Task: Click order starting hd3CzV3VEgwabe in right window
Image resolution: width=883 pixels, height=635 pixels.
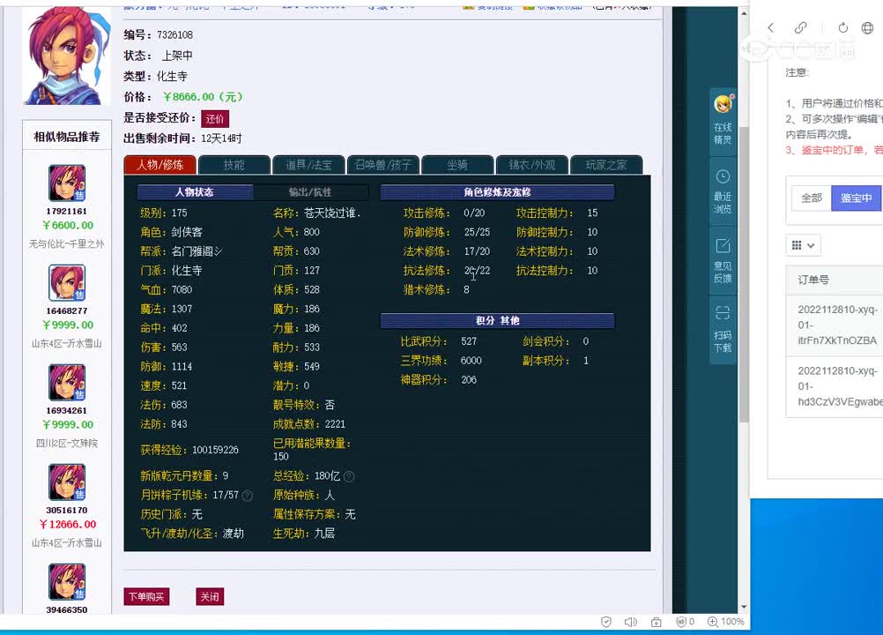Action: (839, 386)
